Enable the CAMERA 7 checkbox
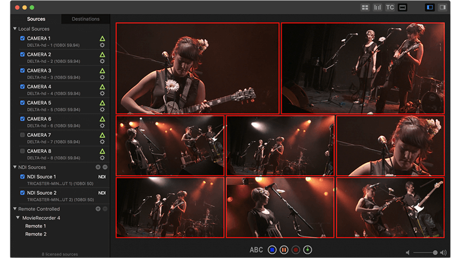 point(22,135)
